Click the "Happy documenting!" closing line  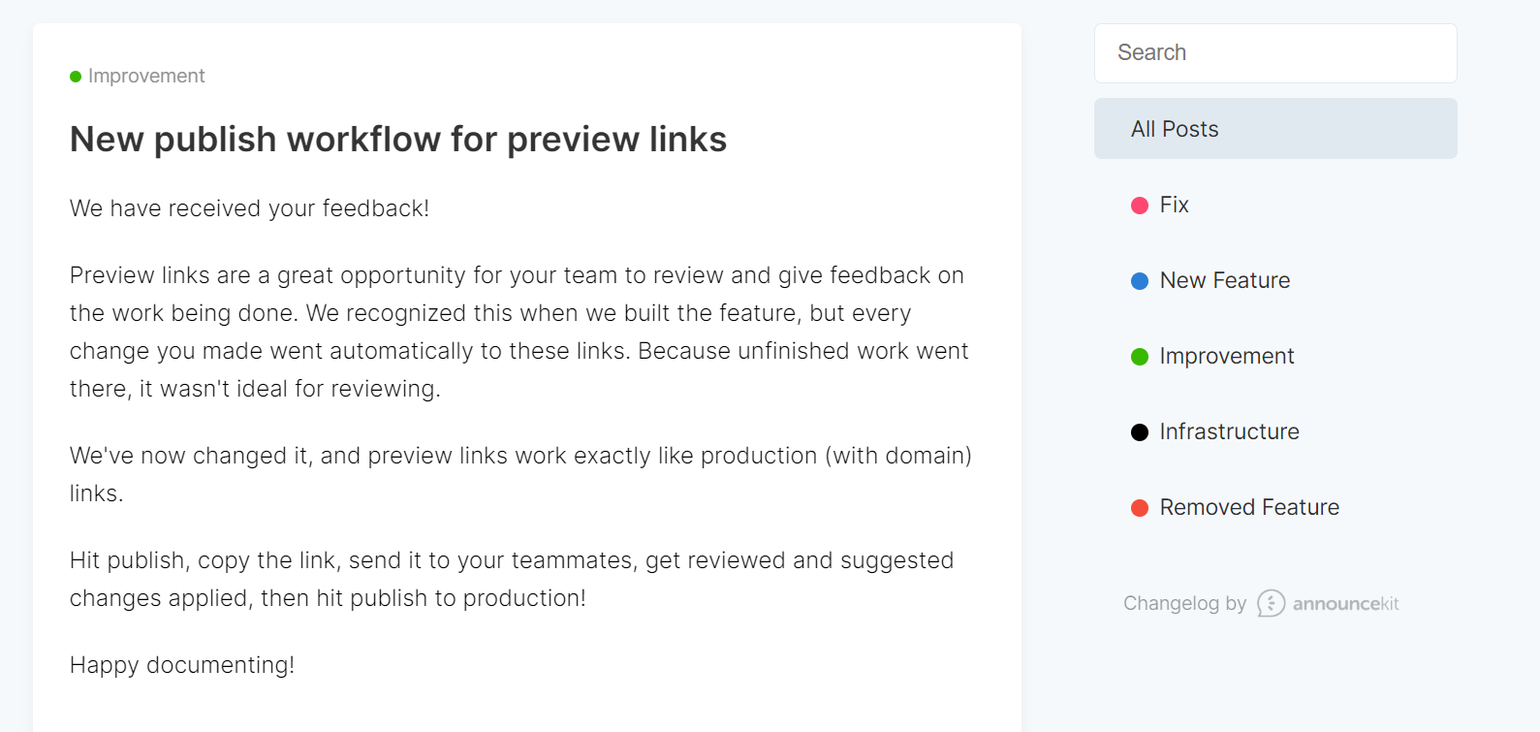182,665
